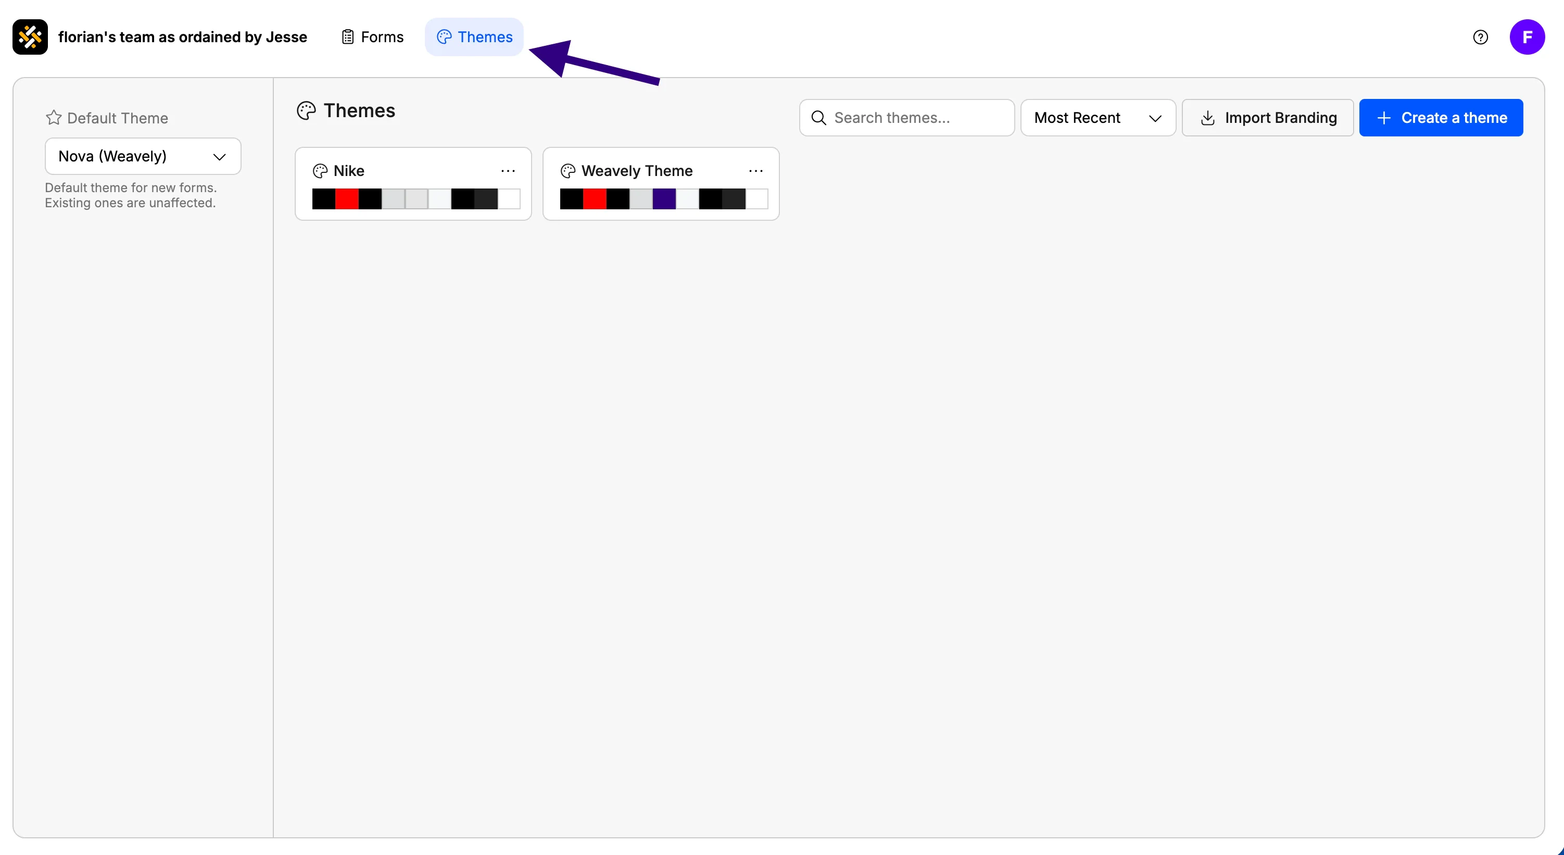Click the Create a theme button
Image resolution: width=1564 pixels, height=855 pixels.
click(x=1441, y=118)
